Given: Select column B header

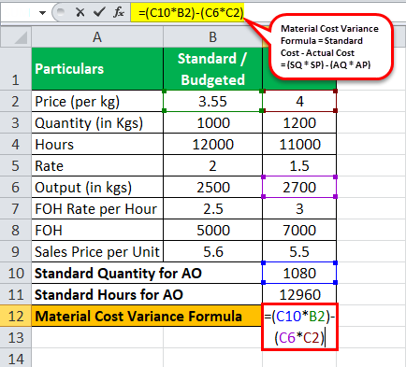Looking at the screenshot, I should click(212, 37).
